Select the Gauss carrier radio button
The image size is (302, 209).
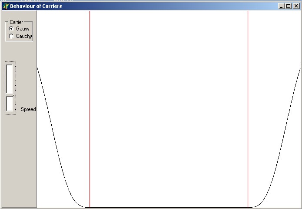pyautogui.click(x=11, y=29)
